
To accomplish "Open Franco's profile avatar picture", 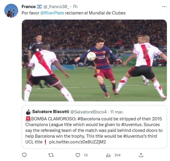I will [x=11, y=11].
